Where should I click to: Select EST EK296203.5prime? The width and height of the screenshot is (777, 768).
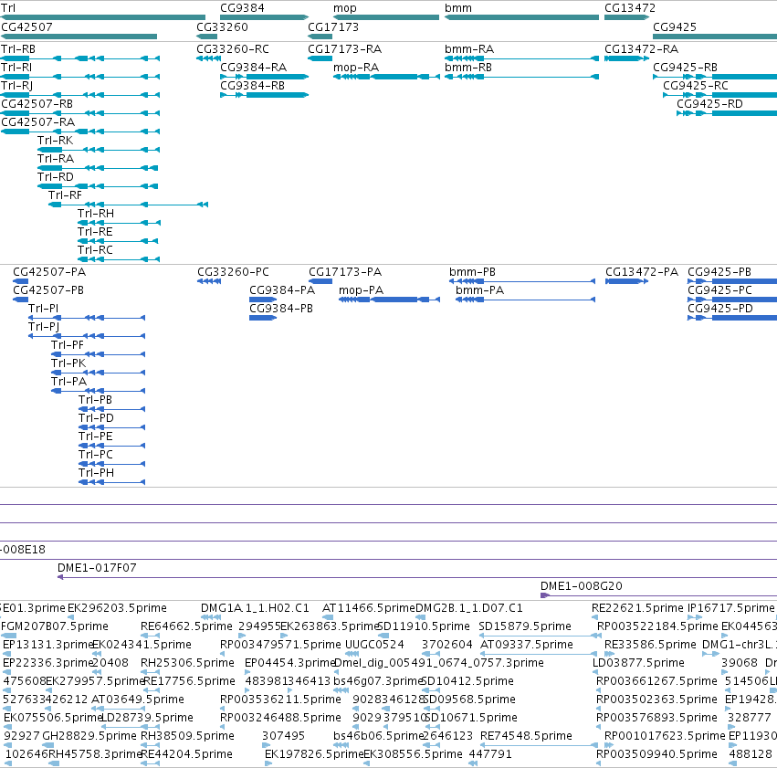pyautogui.click(x=70, y=617)
